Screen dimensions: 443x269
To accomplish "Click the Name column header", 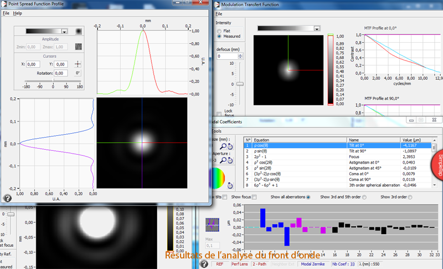I will pyautogui.click(x=373, y=140).
